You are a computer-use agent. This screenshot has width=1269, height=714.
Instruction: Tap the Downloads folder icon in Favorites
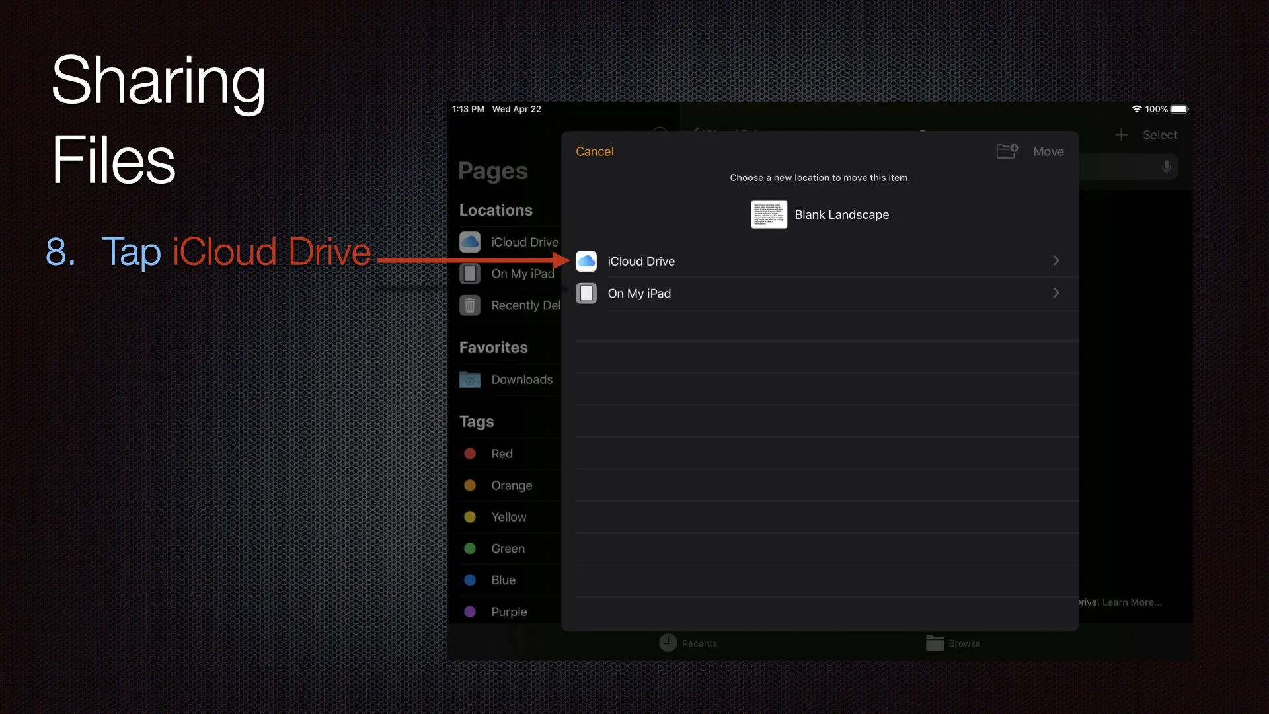tap(470, 379)
